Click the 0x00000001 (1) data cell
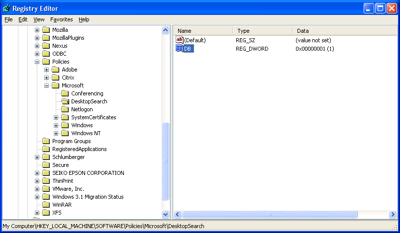The width and height of the screenshot is (400, 233). [315, 49]
